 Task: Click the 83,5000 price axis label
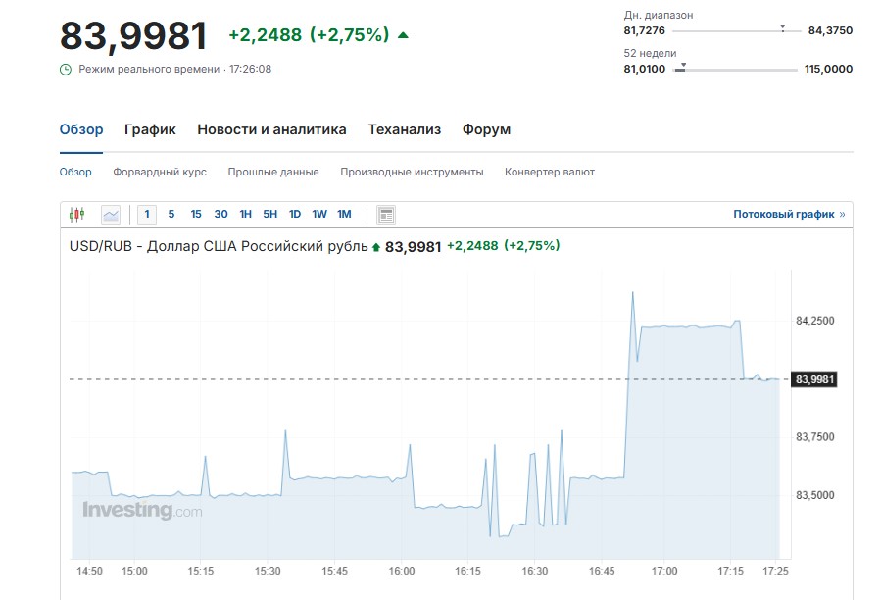coord(815,495)
